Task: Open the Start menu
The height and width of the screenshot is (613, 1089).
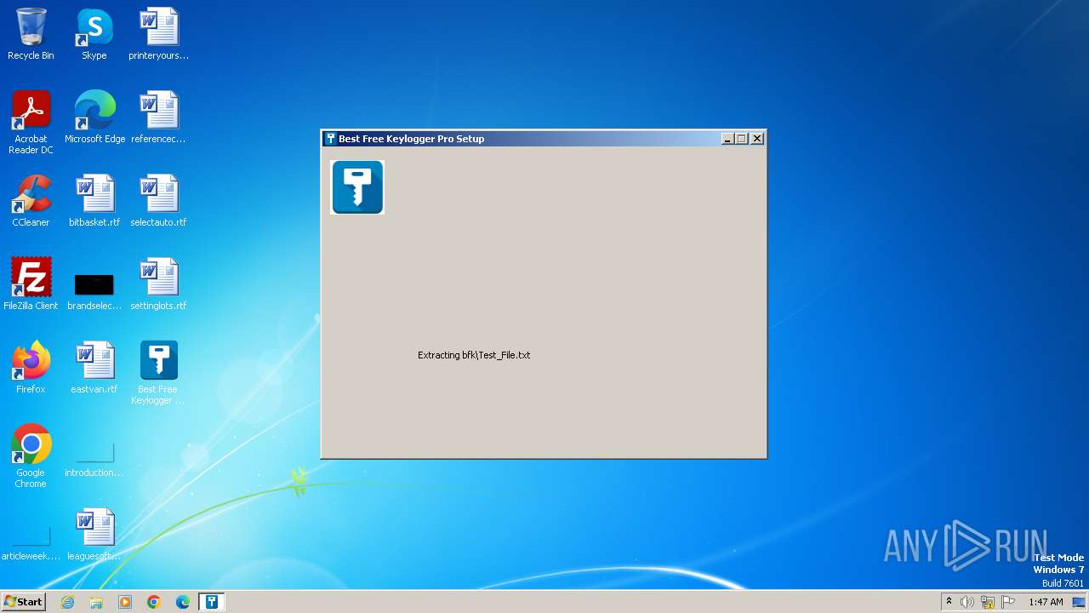Action: pos(23,602)
